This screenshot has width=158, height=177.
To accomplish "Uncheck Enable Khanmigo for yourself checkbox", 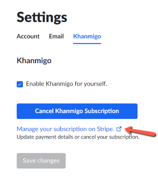I will coord(20,84).
